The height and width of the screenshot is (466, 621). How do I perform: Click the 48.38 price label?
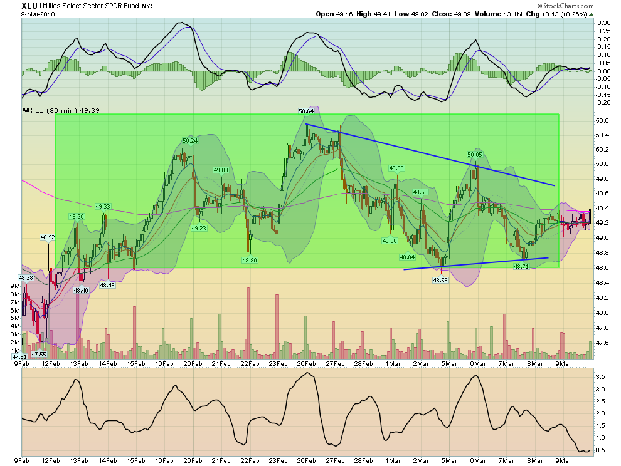pos(26,277)
